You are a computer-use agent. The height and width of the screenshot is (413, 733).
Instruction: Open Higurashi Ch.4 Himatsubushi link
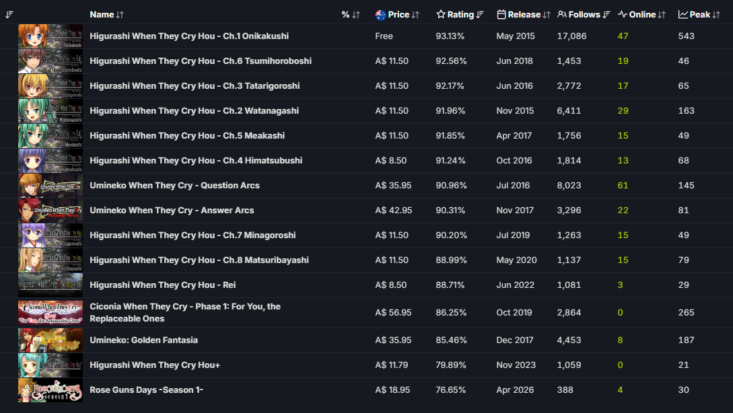196,160
